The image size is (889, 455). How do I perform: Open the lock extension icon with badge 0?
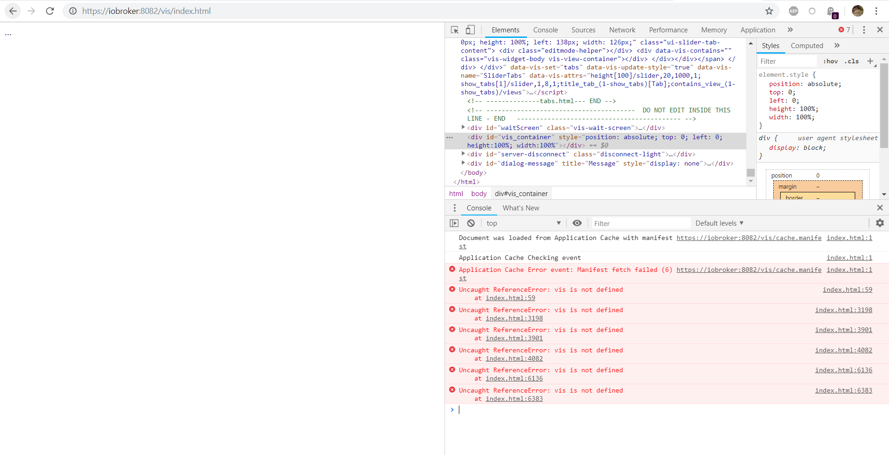[x=832, y=12]
